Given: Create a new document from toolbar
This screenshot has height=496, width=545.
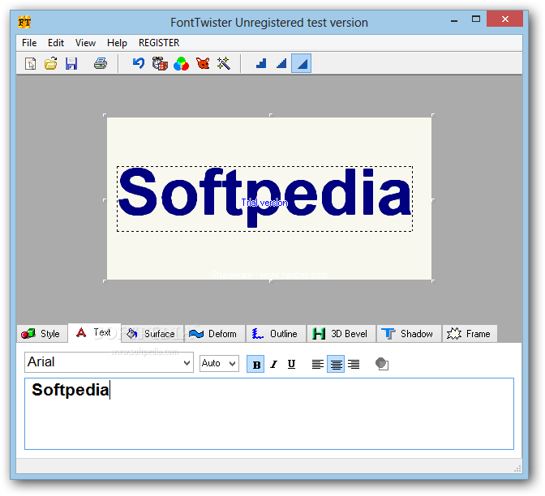Looking at the screenshot, I should 31,63.
